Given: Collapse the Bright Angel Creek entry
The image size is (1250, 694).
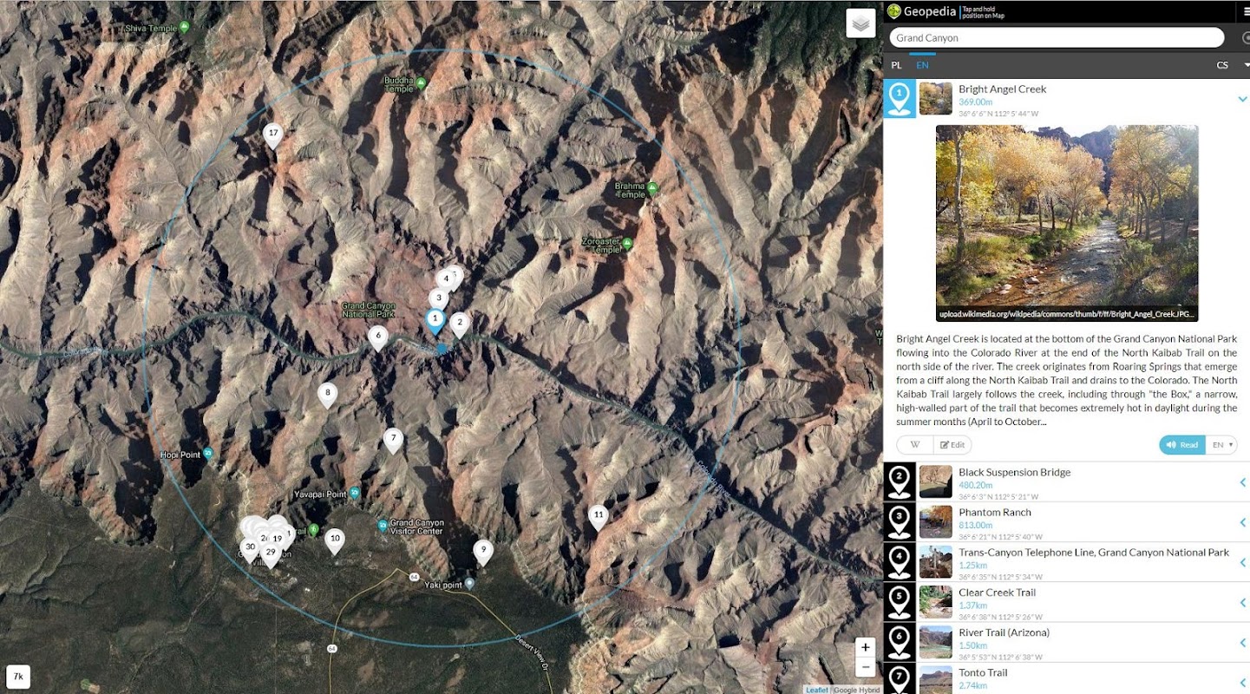Looking at the screenshot, I should 1242,99.
